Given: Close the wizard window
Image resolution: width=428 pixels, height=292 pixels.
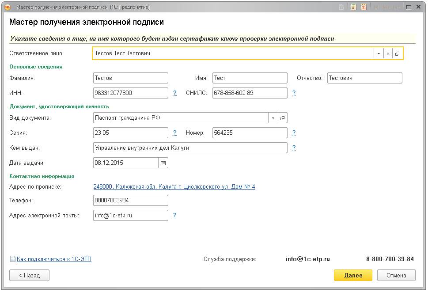Looking at the screenshot, I should 418,7.
